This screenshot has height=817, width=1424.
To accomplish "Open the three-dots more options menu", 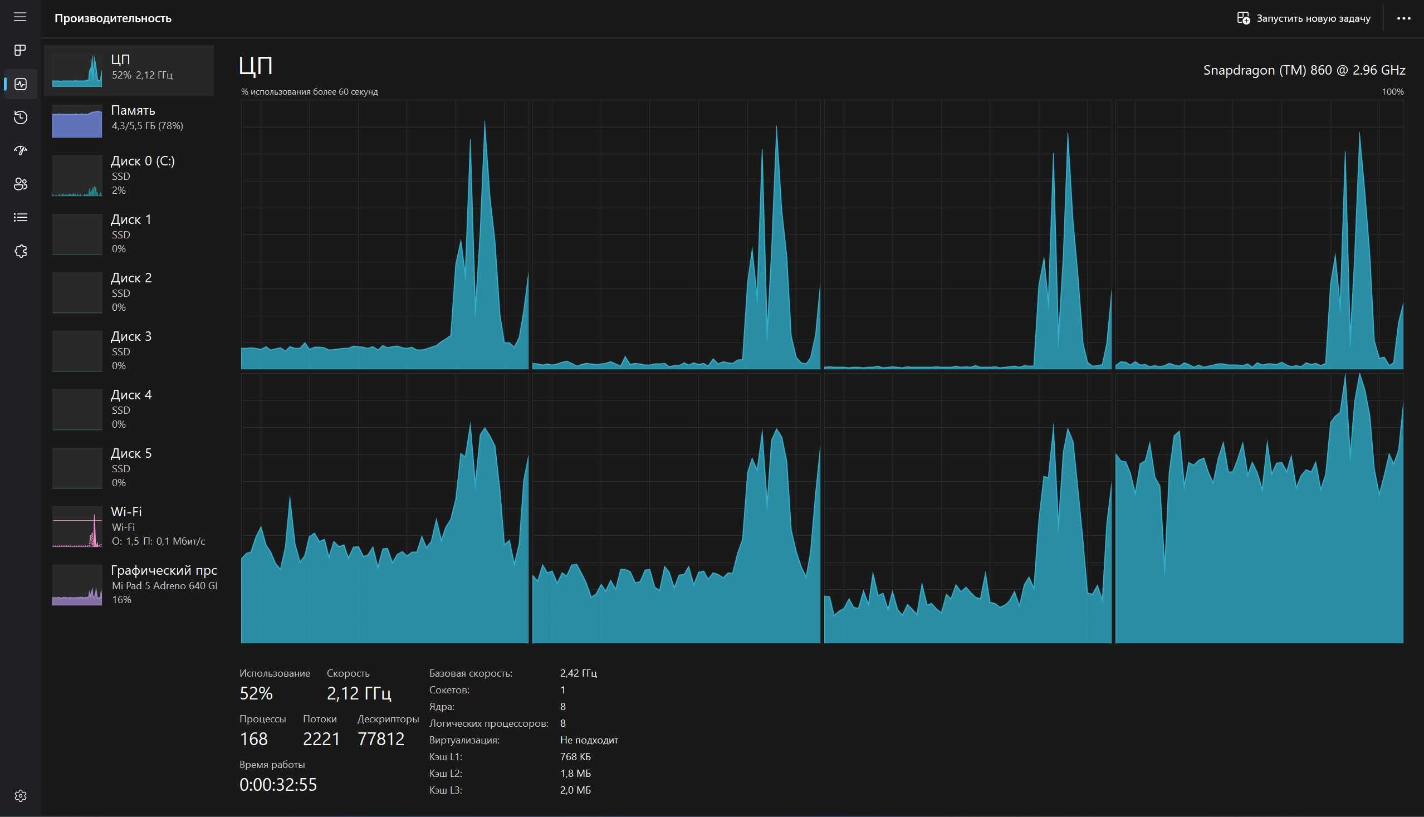I will (1403, 18).
